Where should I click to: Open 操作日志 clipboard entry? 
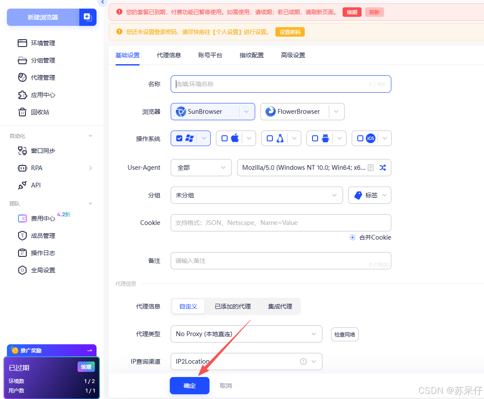point(37,253)
